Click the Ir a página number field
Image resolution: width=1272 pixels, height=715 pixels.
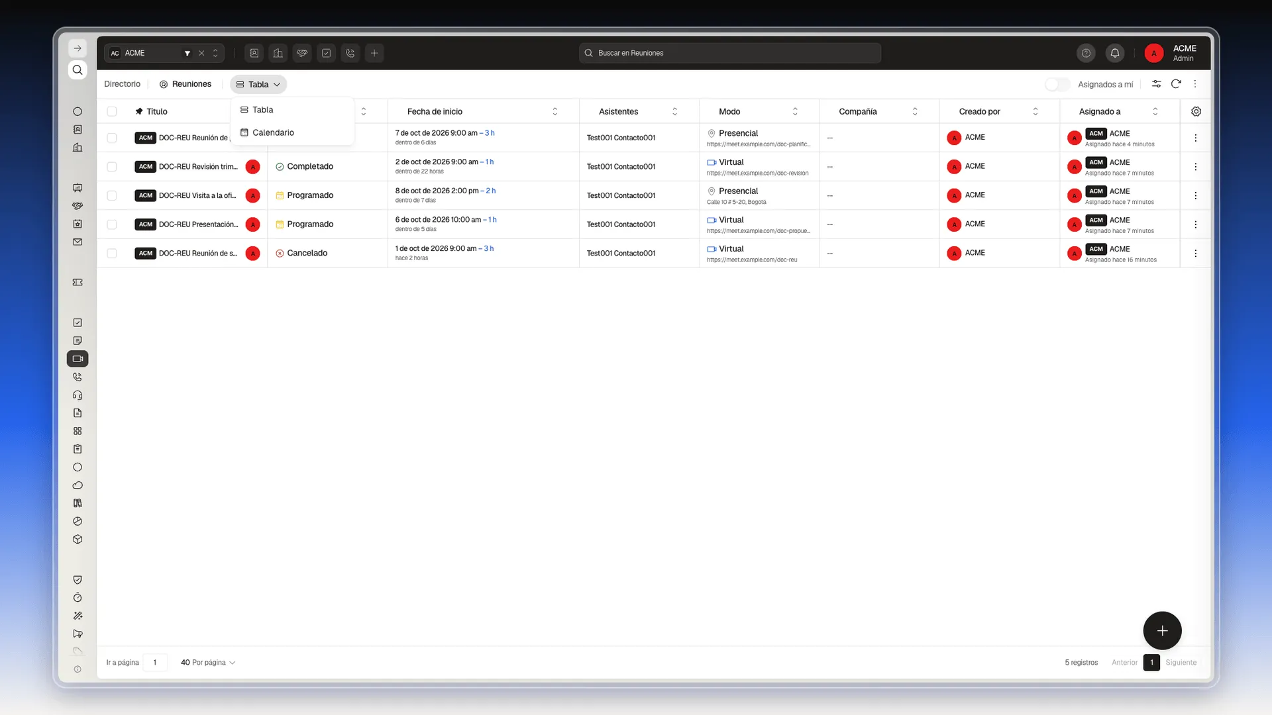pos(155,663)
